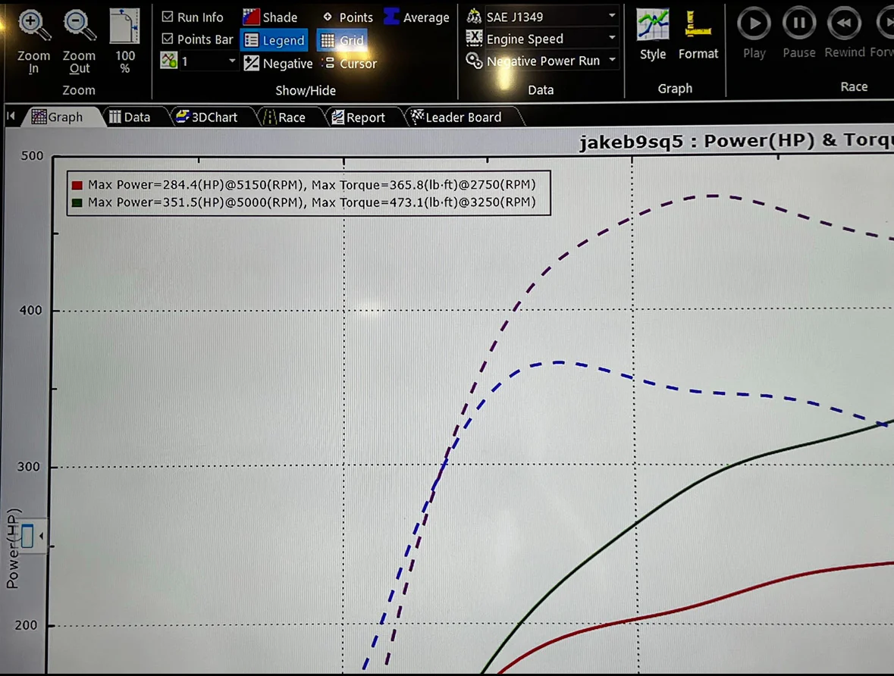The width and height of the screenshot is (894, 676).
Task: Uncheck the Run Info checkbox
Action: [168, 17]
